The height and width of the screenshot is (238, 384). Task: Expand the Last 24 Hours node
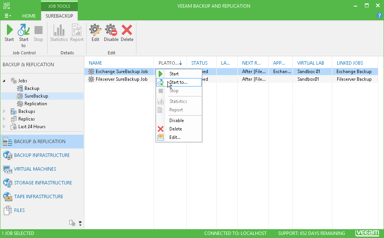coord(4,126)
